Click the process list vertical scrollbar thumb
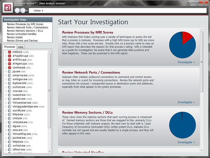The height and width of the screenshot is (158, 210). click(x=49, y=91)
